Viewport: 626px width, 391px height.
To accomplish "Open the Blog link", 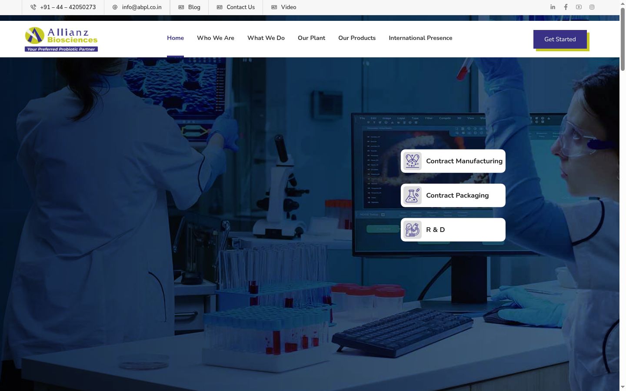I will (x=194, y=7).
